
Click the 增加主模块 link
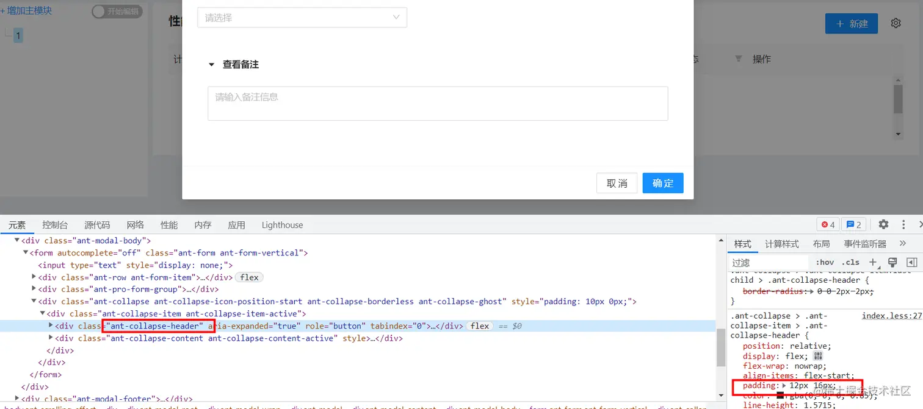click(x=26, y=11)
